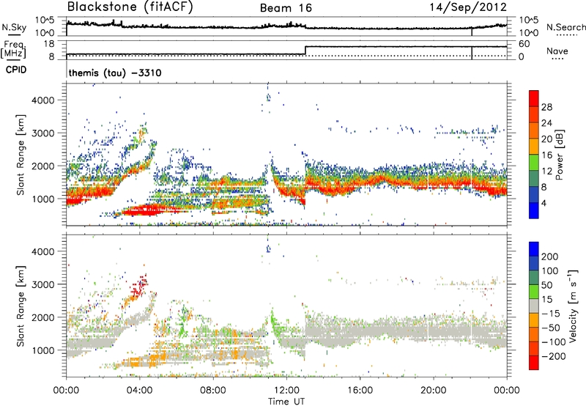This screenshot has width=586, height=406.
Task: Click the "18" tick on the frequency axis
Action: pos(49,44)
